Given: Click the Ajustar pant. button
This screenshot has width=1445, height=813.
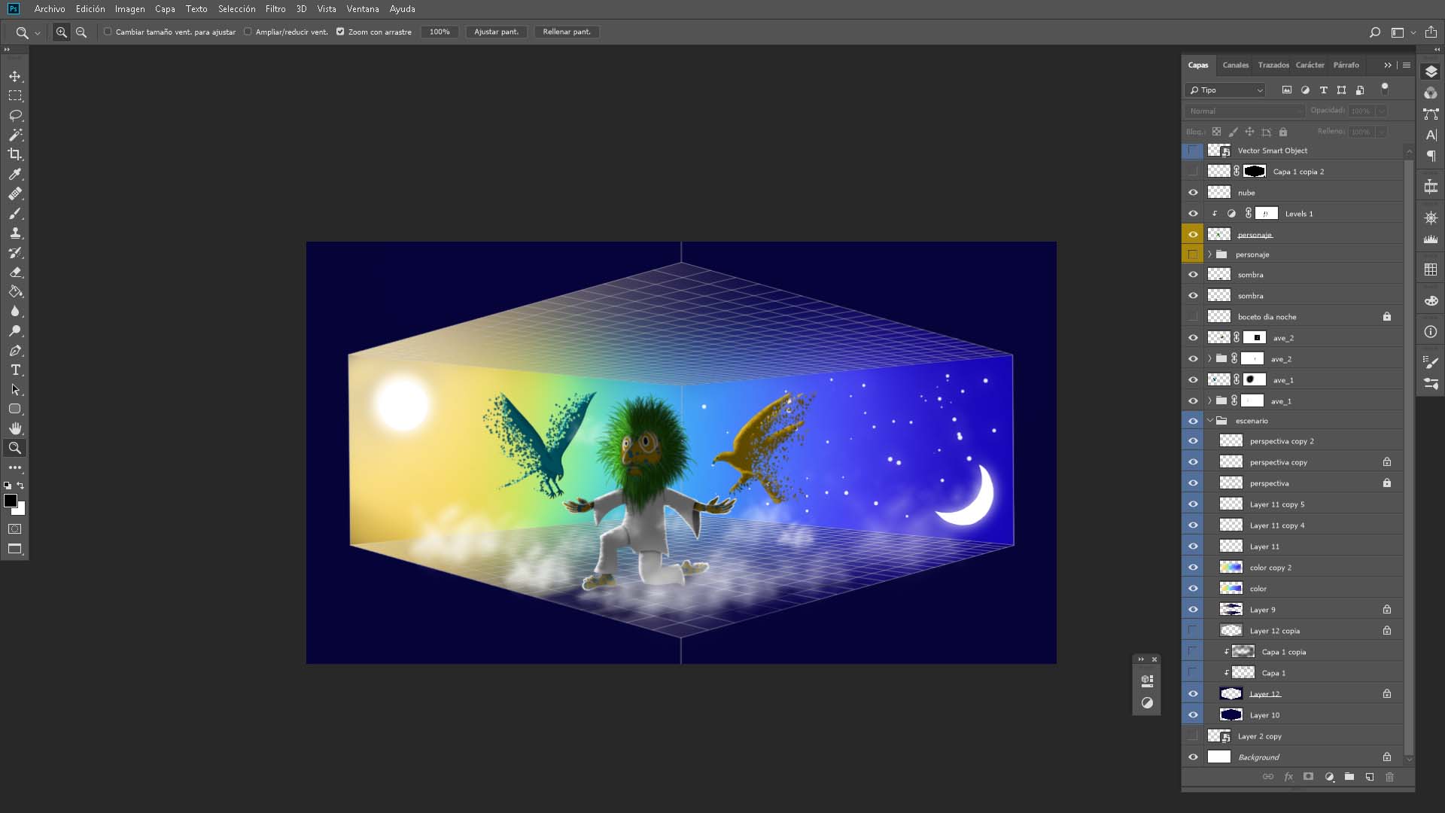Looking at the screenshot, I should [496, 32].
